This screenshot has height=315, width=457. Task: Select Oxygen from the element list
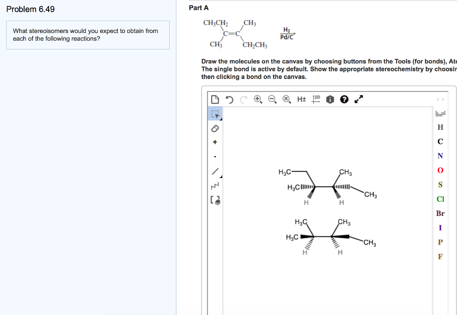[440, 170]
